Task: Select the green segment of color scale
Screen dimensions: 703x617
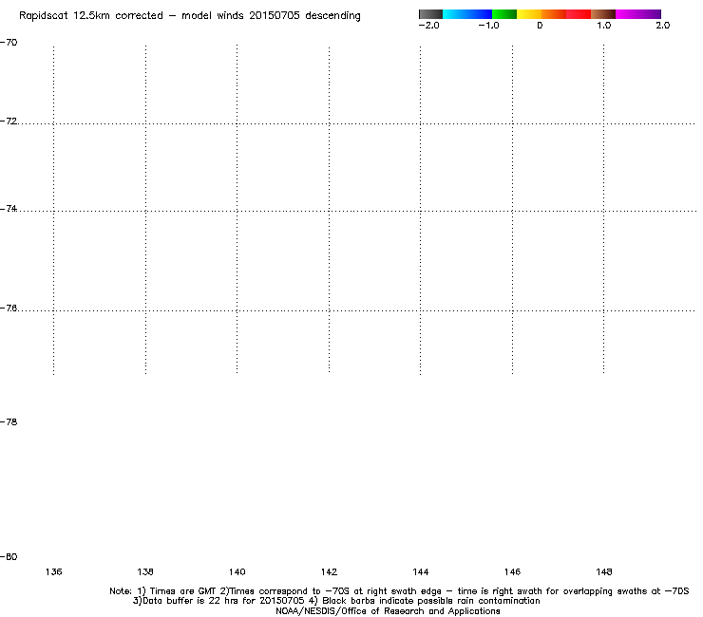Action: point(504,14)
